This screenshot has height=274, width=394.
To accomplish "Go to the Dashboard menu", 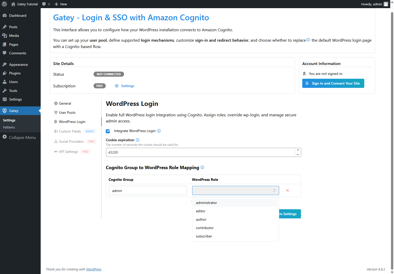I will (20, 15).
